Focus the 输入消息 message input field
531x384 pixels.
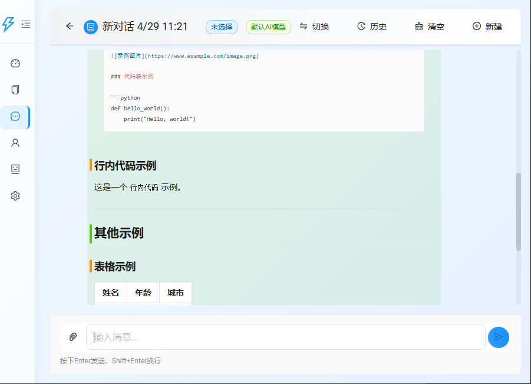285,337
